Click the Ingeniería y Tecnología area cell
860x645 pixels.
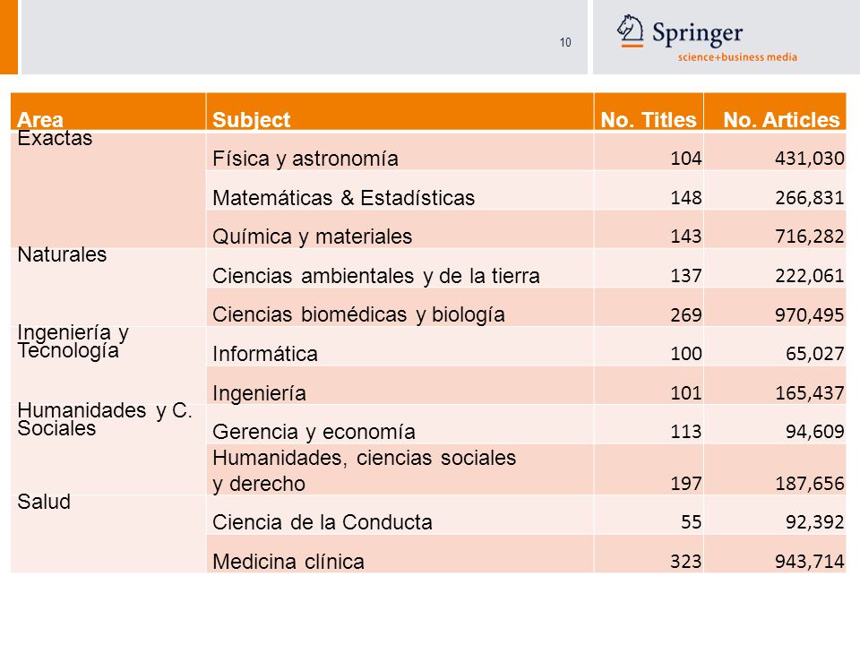(x=108, y=365)
